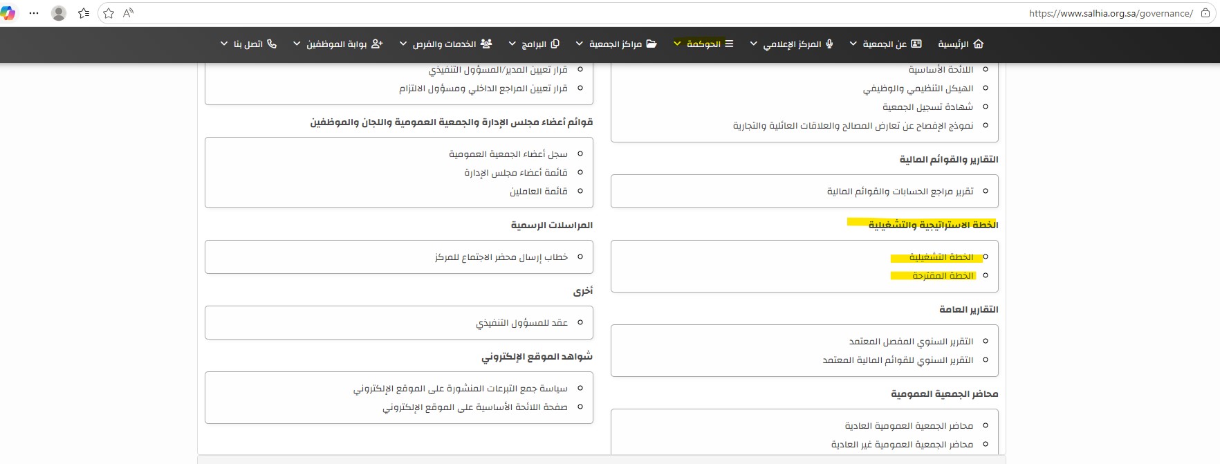Click the add-user icon beside بوابة الموظفين
The image size is (1220, 464).
click(377, 44)
